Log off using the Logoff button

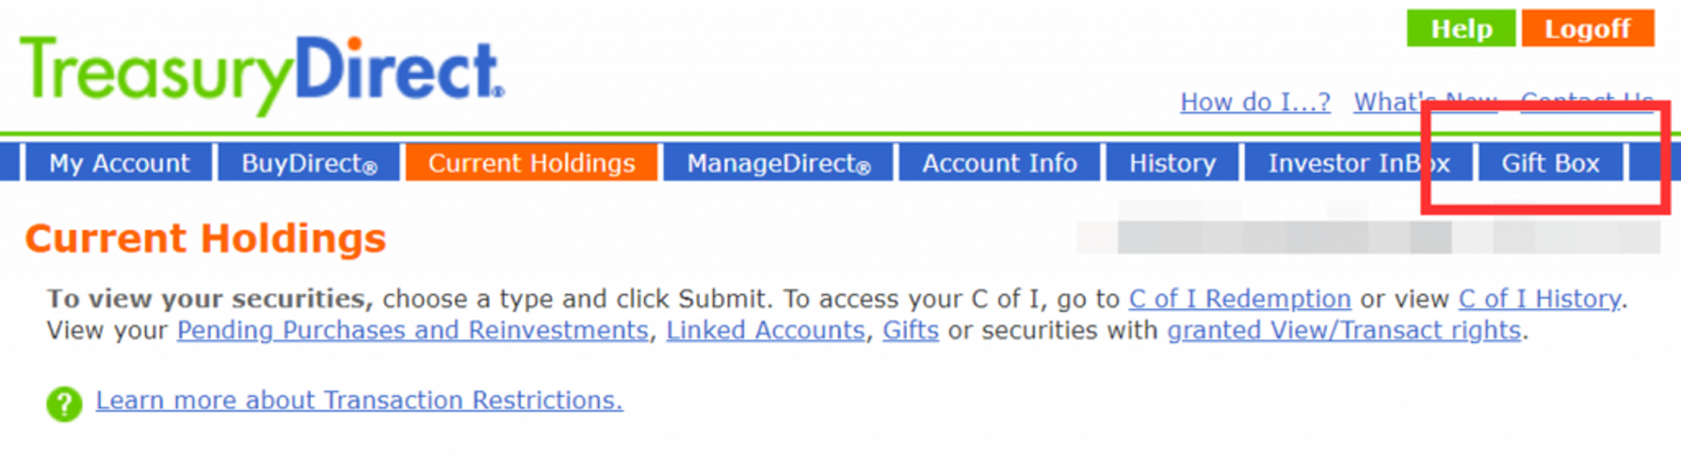tap(1587, 29)
